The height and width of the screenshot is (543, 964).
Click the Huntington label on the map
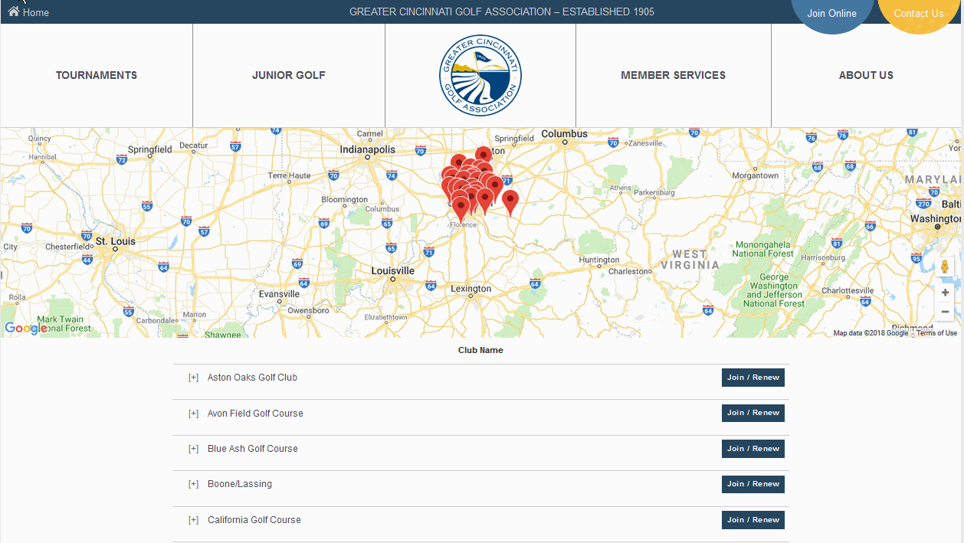(x=599, y=260)
